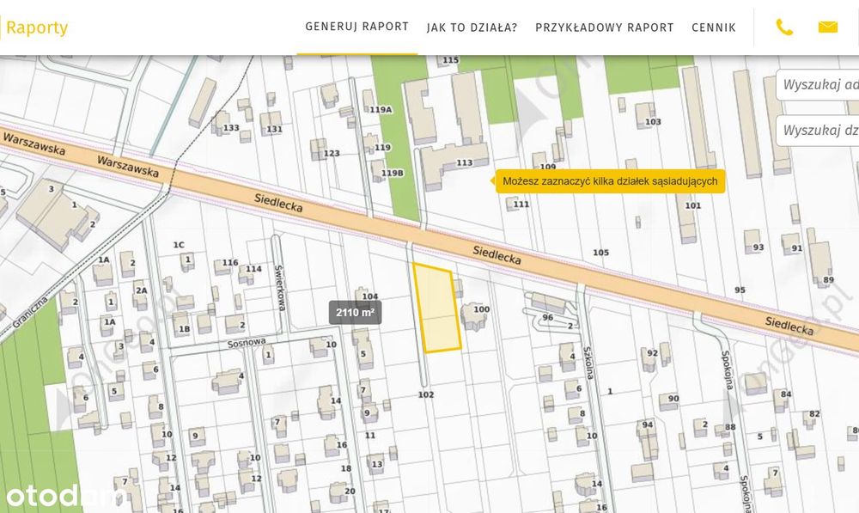The image size is (859, 513).
Task: Click the Świerkowa street label
Action: [x=279, y=288]
